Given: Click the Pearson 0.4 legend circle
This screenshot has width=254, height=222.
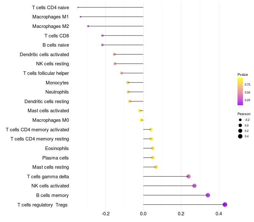Looking at the screenshot, I should 240,136.
